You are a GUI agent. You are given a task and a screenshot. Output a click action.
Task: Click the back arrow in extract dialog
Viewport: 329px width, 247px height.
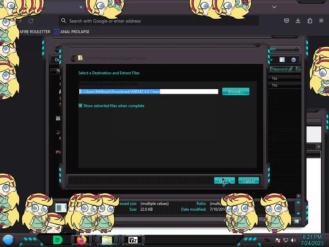point(73,58)
